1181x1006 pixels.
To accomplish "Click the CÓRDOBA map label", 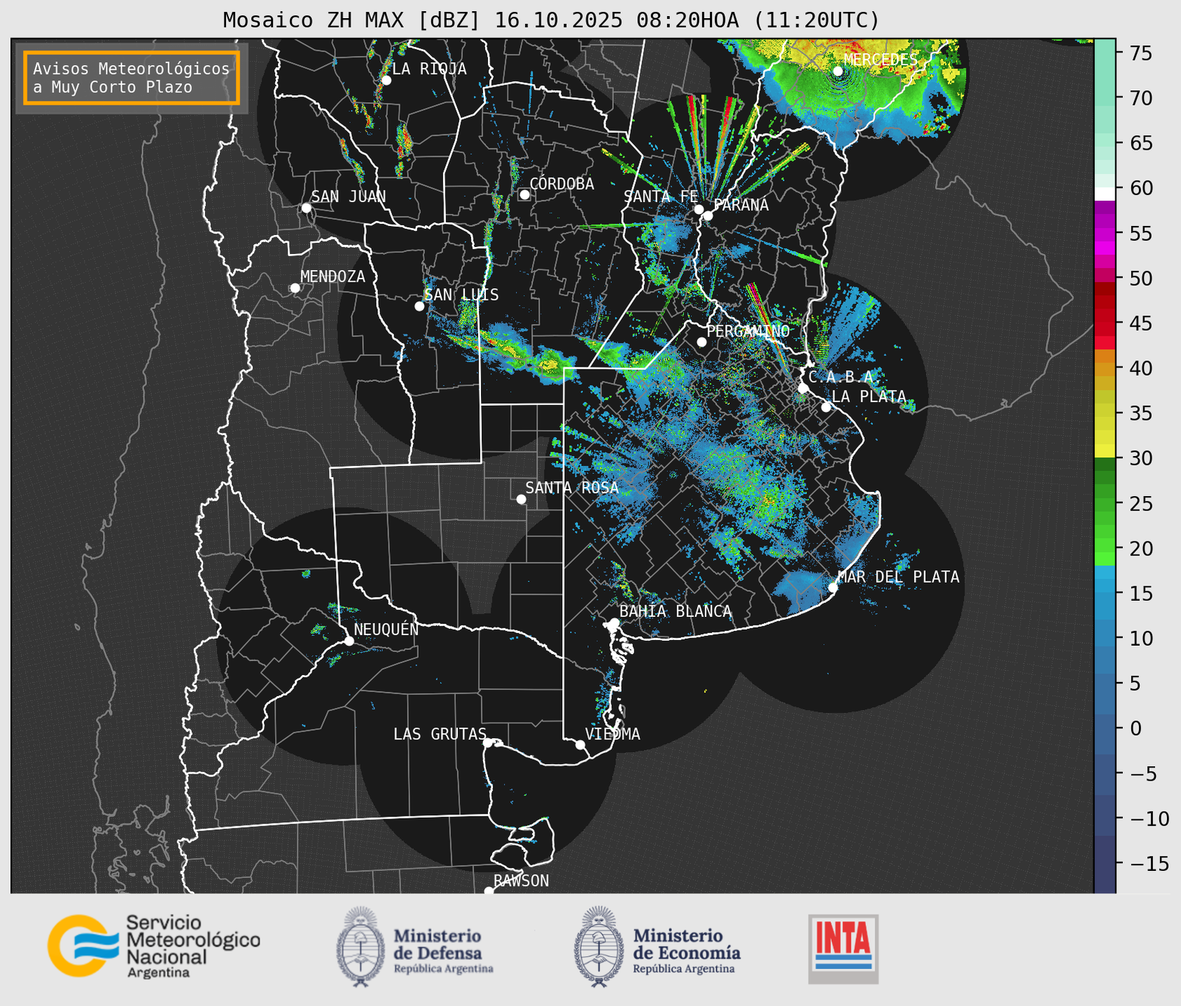I will (x=561, y=184).
